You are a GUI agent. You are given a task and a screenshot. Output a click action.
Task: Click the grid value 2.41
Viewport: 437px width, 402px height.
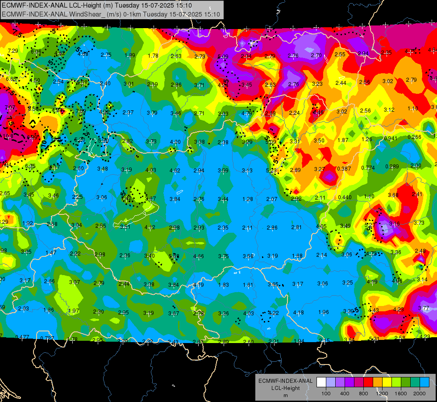click(417, 194)
